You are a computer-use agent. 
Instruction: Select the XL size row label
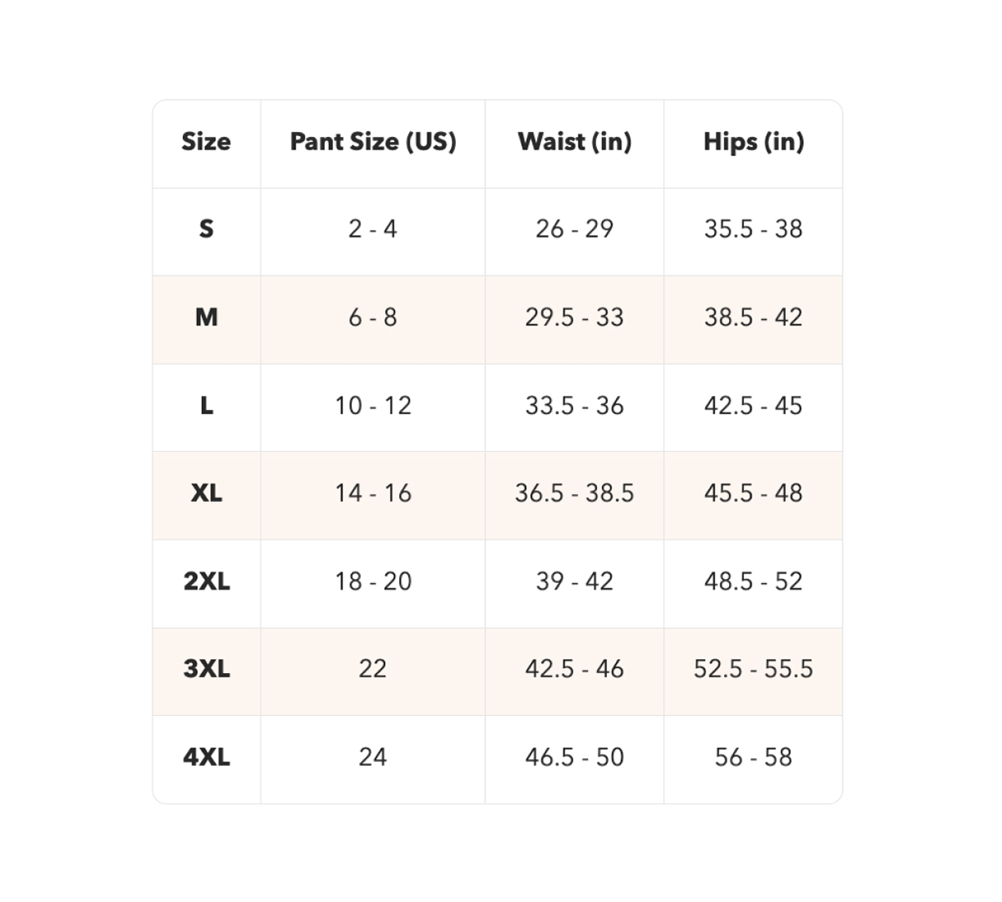206,494
